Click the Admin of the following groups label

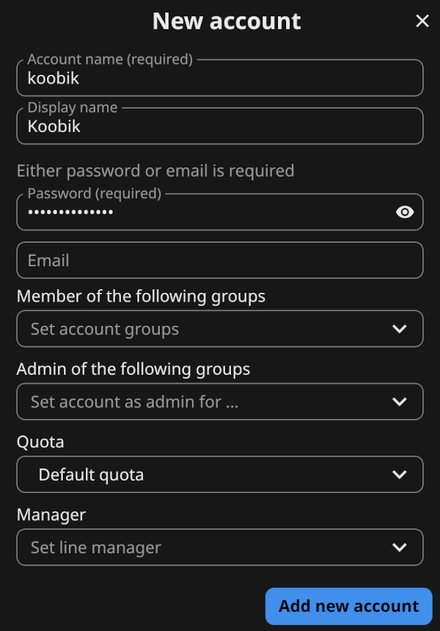[x=133, y=369]
